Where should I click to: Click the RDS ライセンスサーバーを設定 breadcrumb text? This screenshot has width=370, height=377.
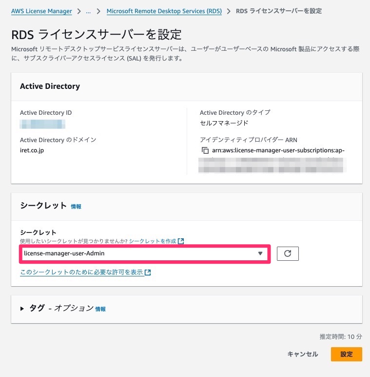click(279, 11)
